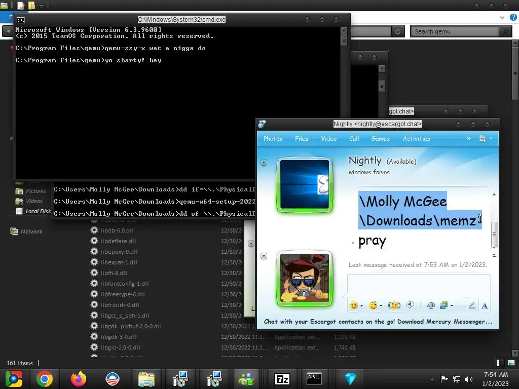Click the action center flag tray icon

(x=444, y=379)
